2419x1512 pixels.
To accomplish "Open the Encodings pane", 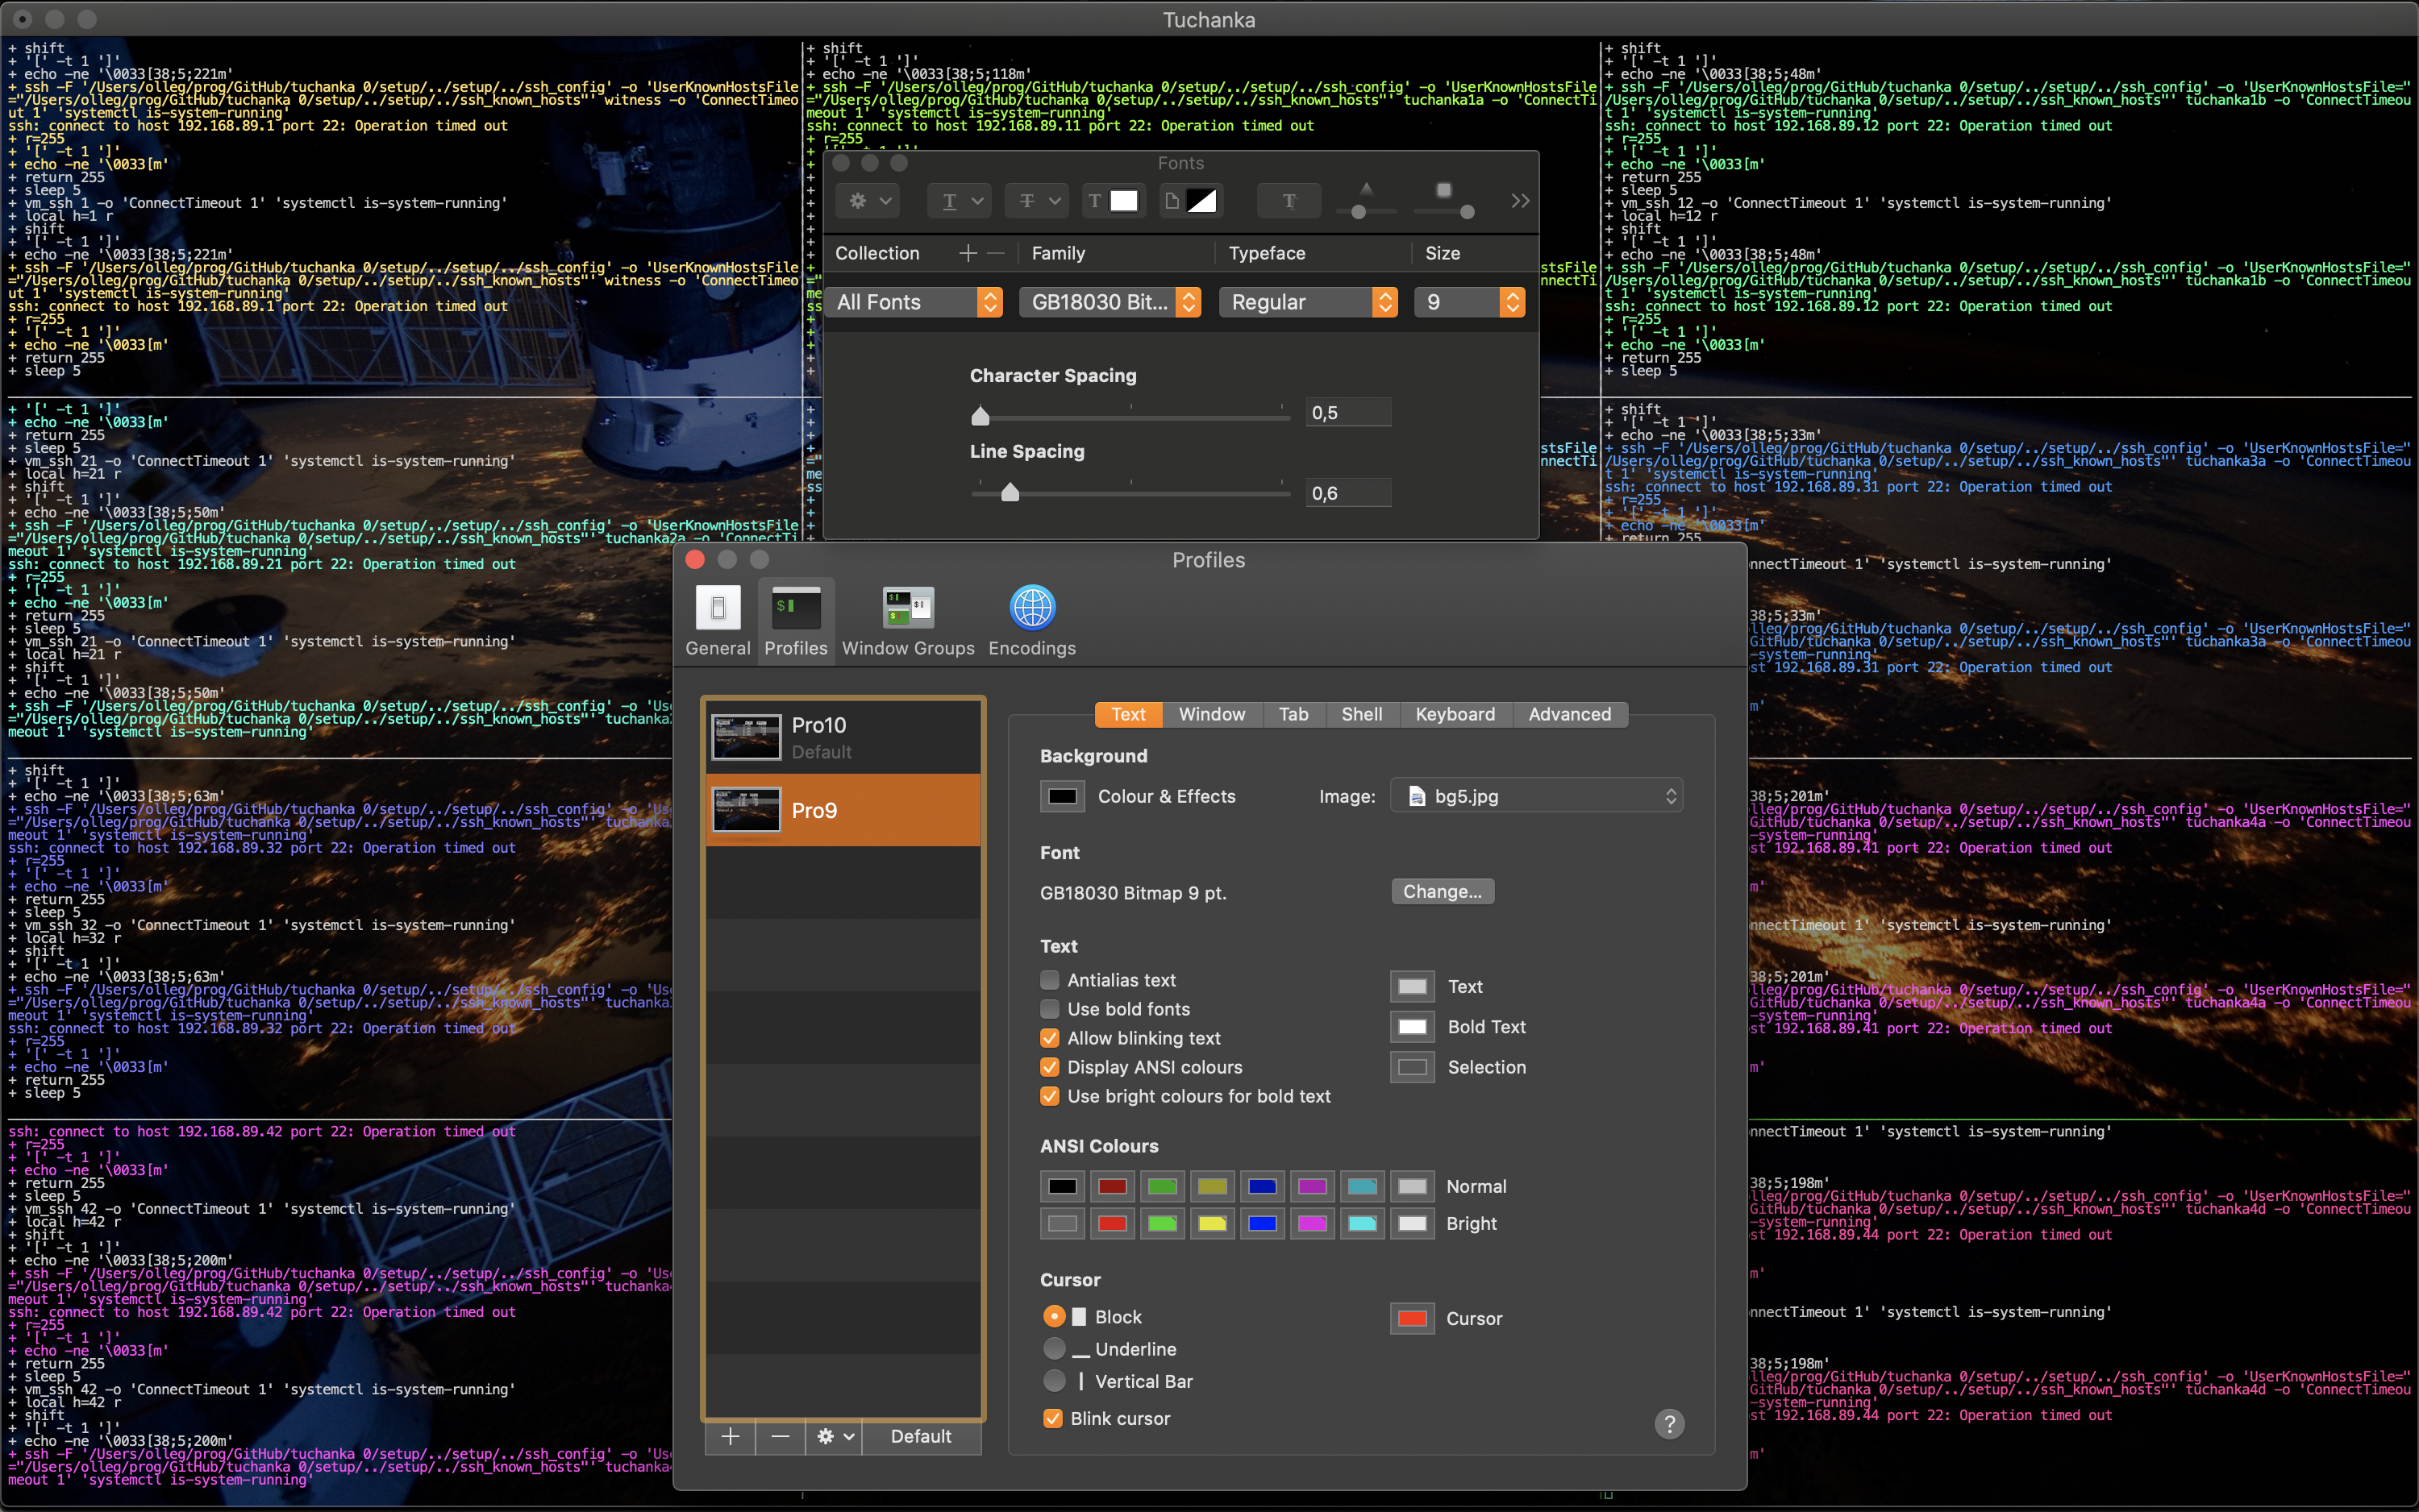I will pos(1031,620).
